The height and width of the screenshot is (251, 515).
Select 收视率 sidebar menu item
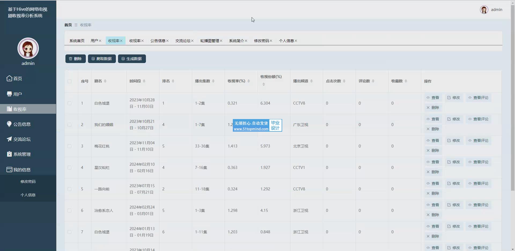click(x=28, y=109)
